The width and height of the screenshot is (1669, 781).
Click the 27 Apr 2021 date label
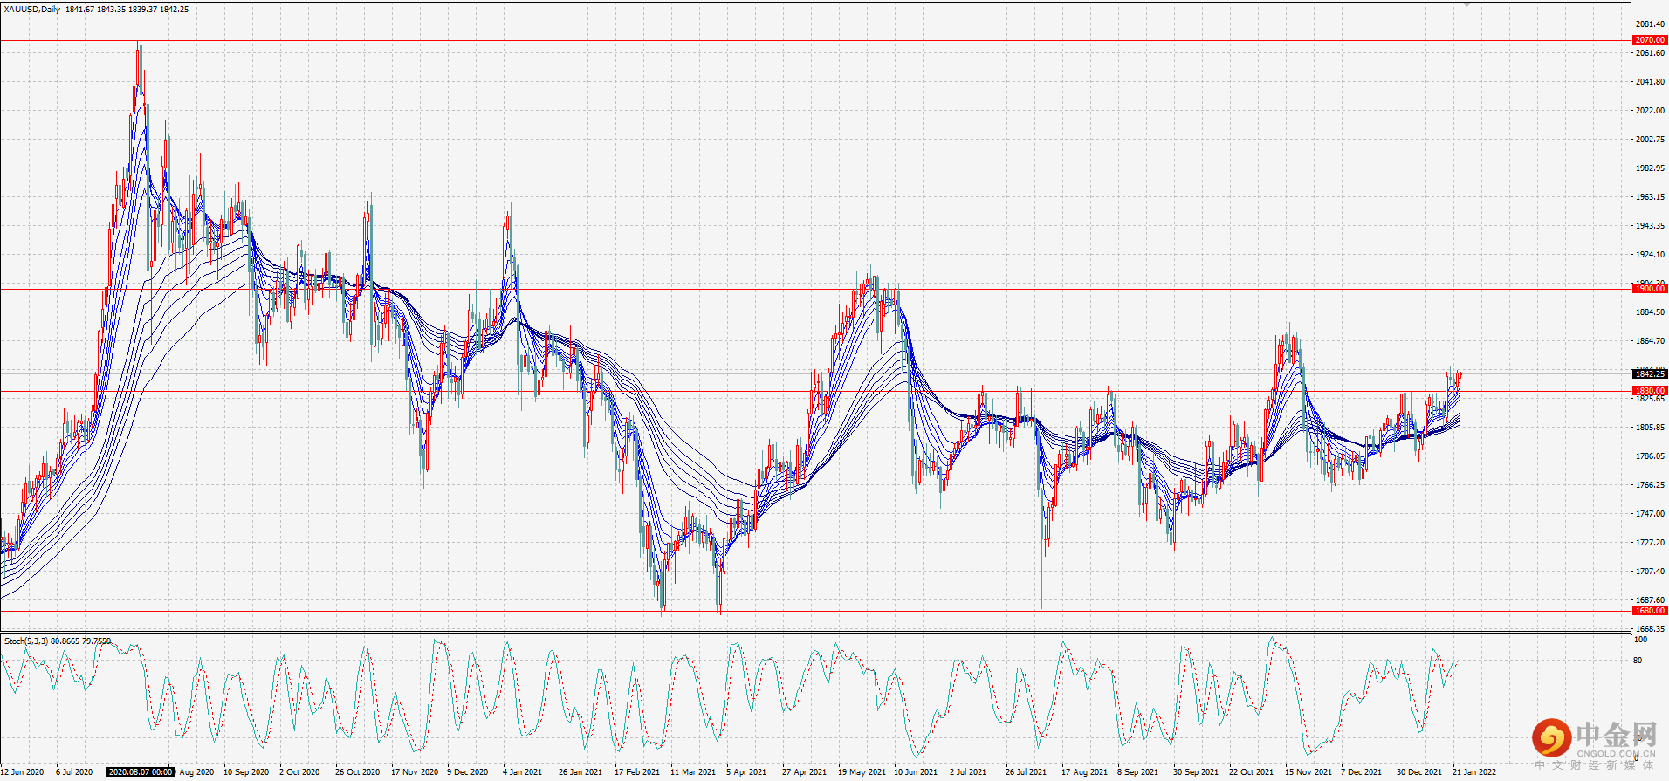point(805,772)
